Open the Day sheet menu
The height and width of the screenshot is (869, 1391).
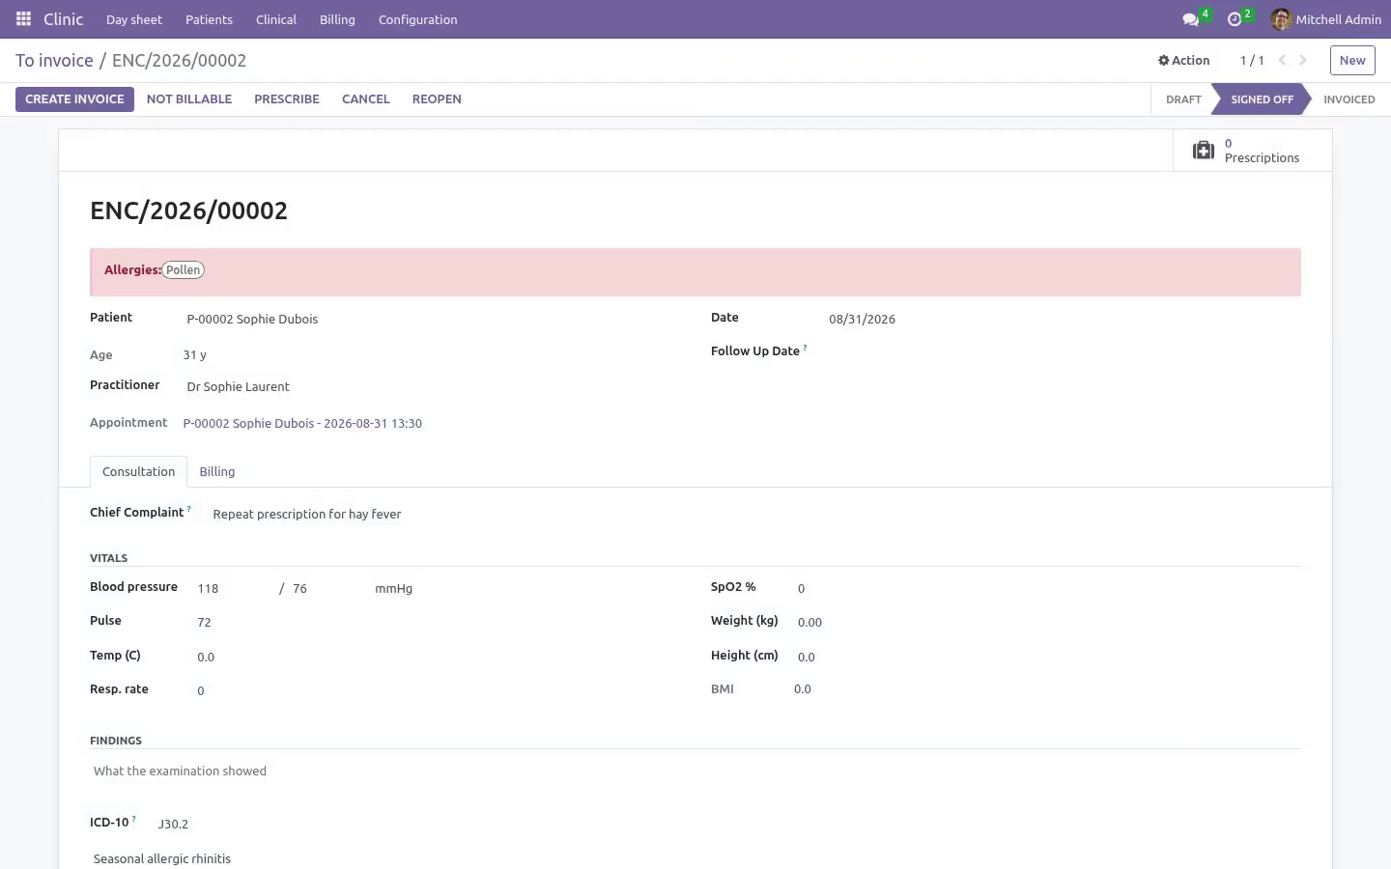(134, 19)
